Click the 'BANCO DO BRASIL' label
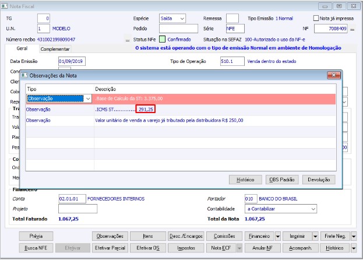This screenshot has height=260, width=363. pos(278,199)
